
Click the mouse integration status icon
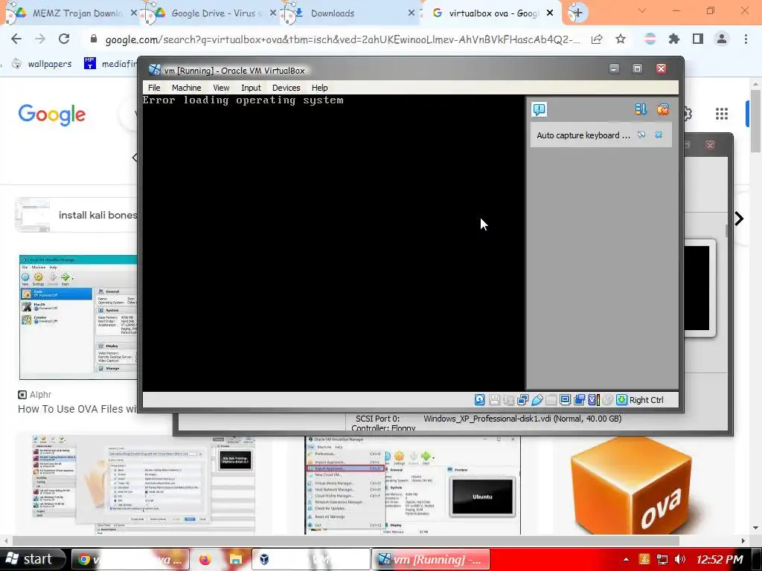(607, 399)
